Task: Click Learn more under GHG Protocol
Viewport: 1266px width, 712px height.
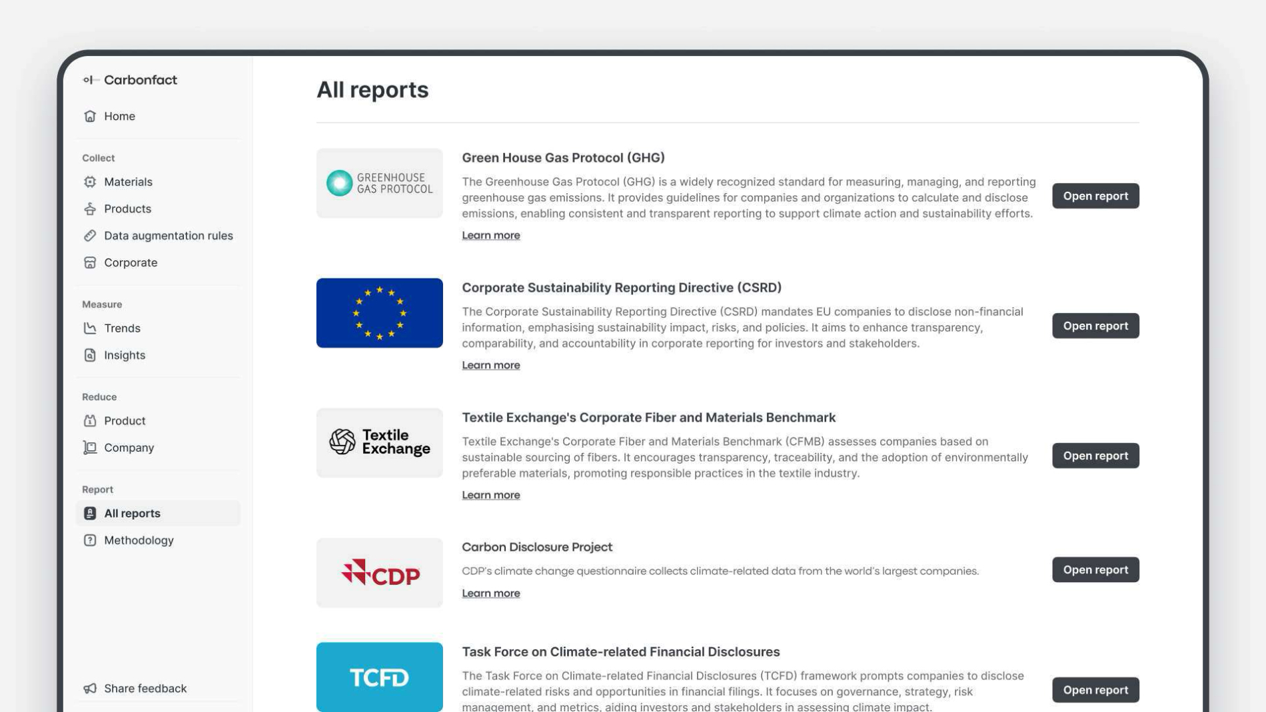Action: point(491,235)
